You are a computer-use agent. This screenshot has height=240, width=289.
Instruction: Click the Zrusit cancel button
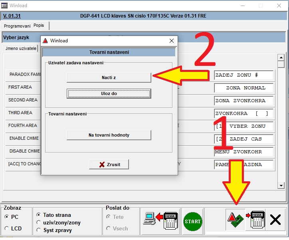pos(109,165)
